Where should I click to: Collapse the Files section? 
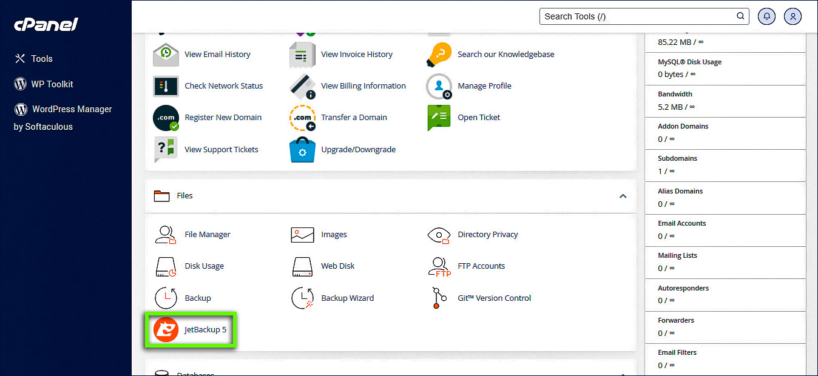click(623, 196)
